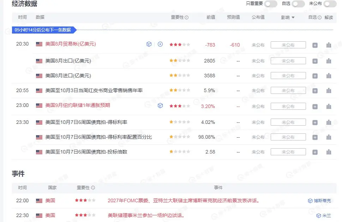342x222 pixels.
Task: Open chart for 6周国债竞拍-投标倍数
Action: coord(329,152)
